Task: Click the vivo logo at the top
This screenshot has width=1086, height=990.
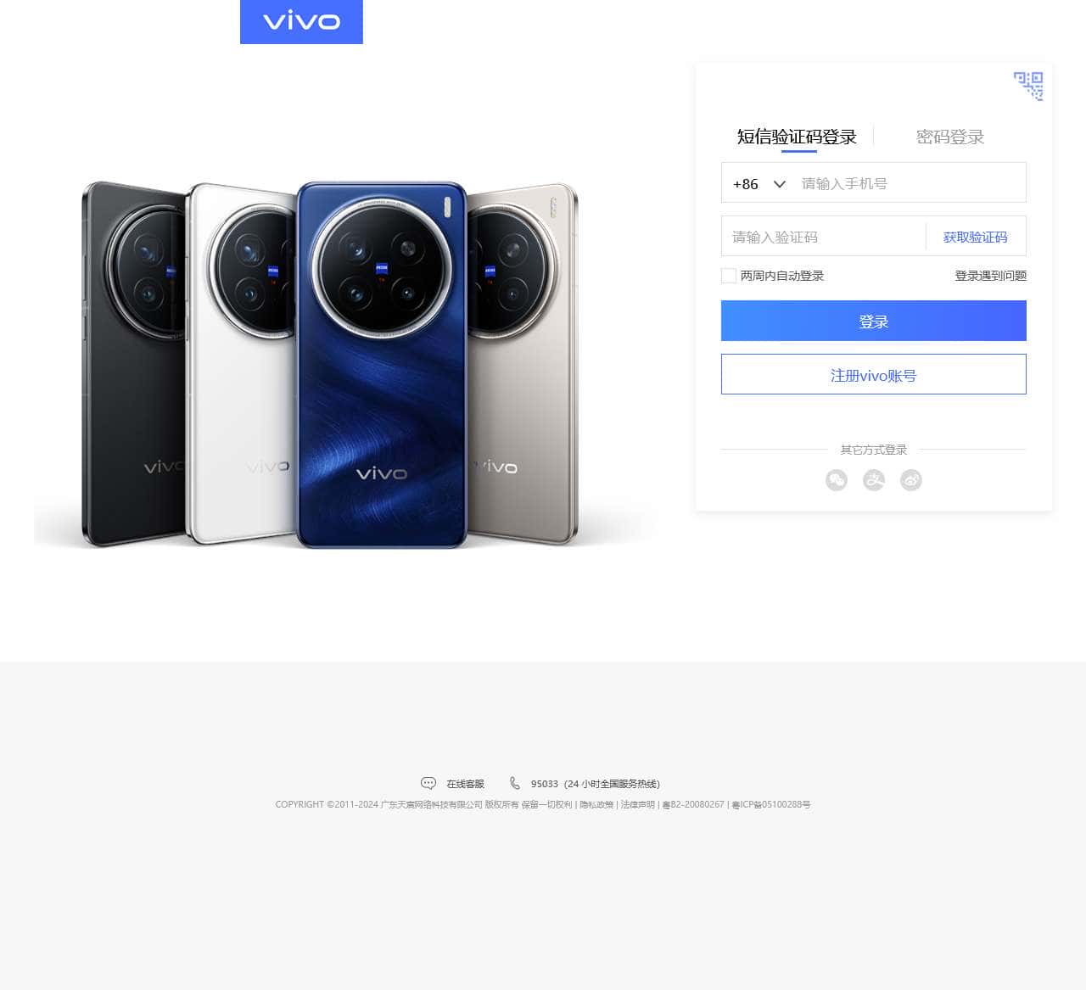Action: (x=301, y=21)
